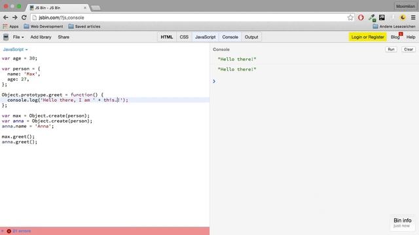Toggle the JavaScript panel button
Screen dimensions: 419x235
point(205,37)
